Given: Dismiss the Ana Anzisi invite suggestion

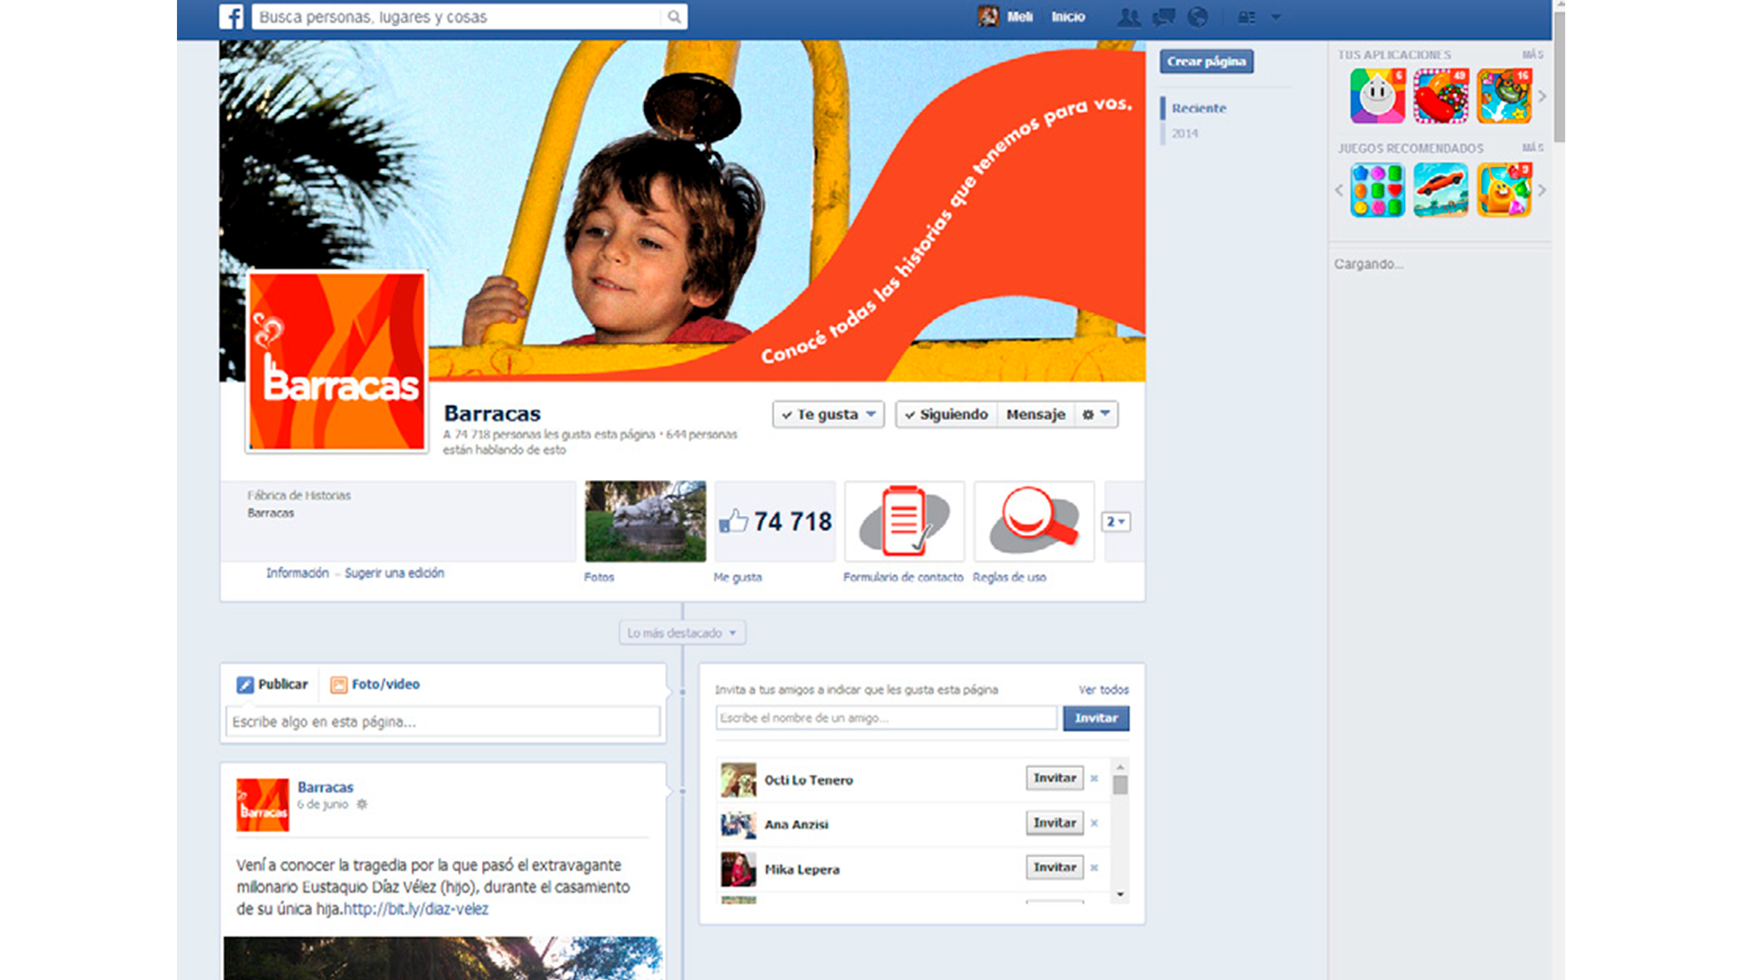Looking at the screenshot, I should (1095, 823).
